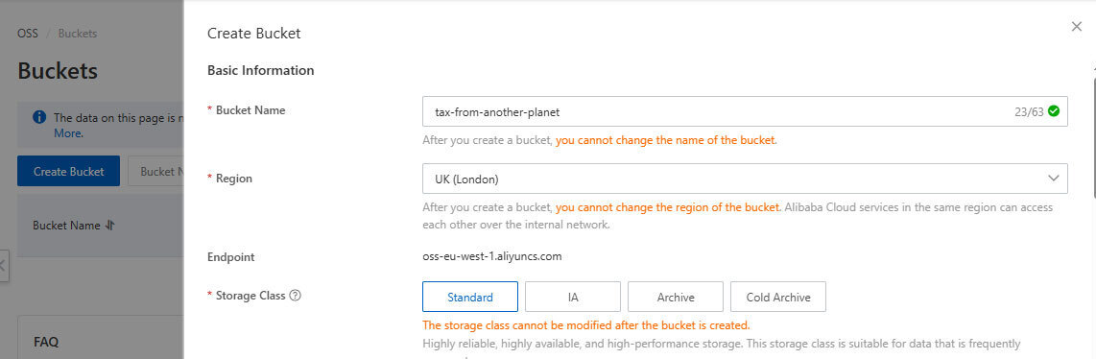The image size is (1096, 359).
Task: Click the green bucket name validation checkmark
Action: point(1054,111)
